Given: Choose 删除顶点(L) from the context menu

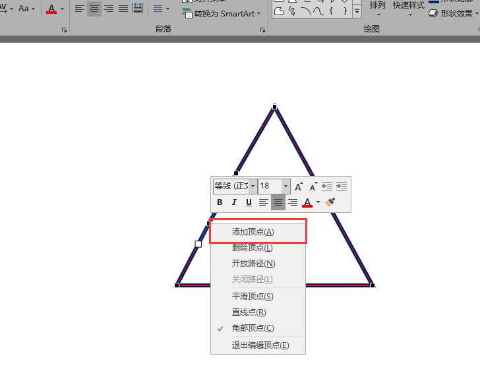Looking at the screenshot, I should [258, 248].
